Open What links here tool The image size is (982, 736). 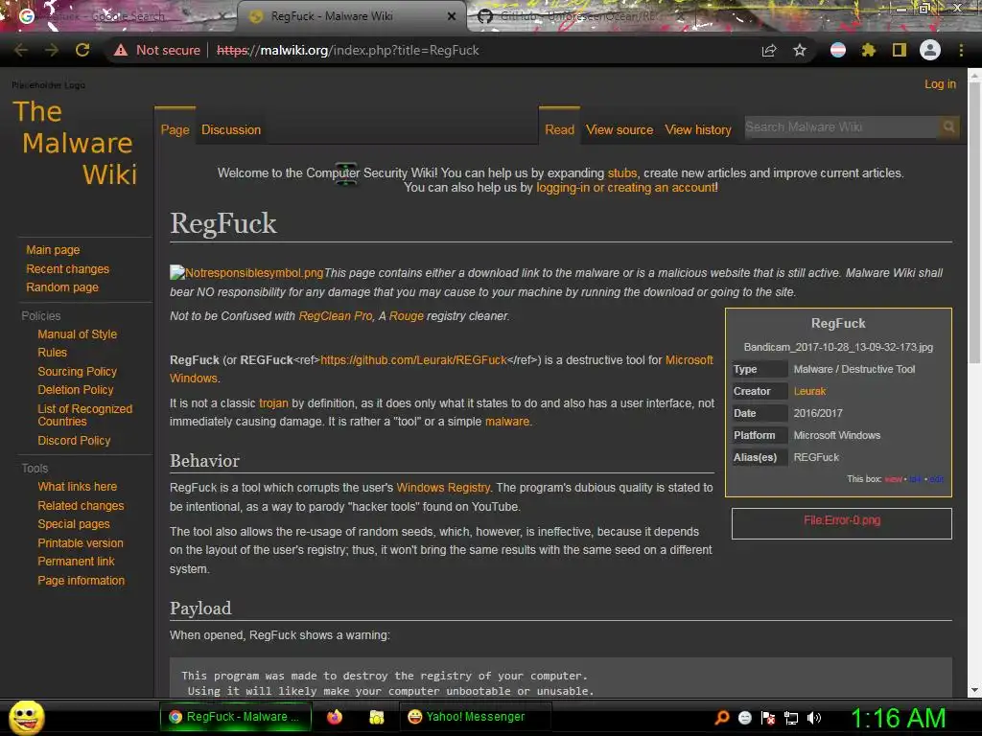pyautogui.click(x=77, y=486)
